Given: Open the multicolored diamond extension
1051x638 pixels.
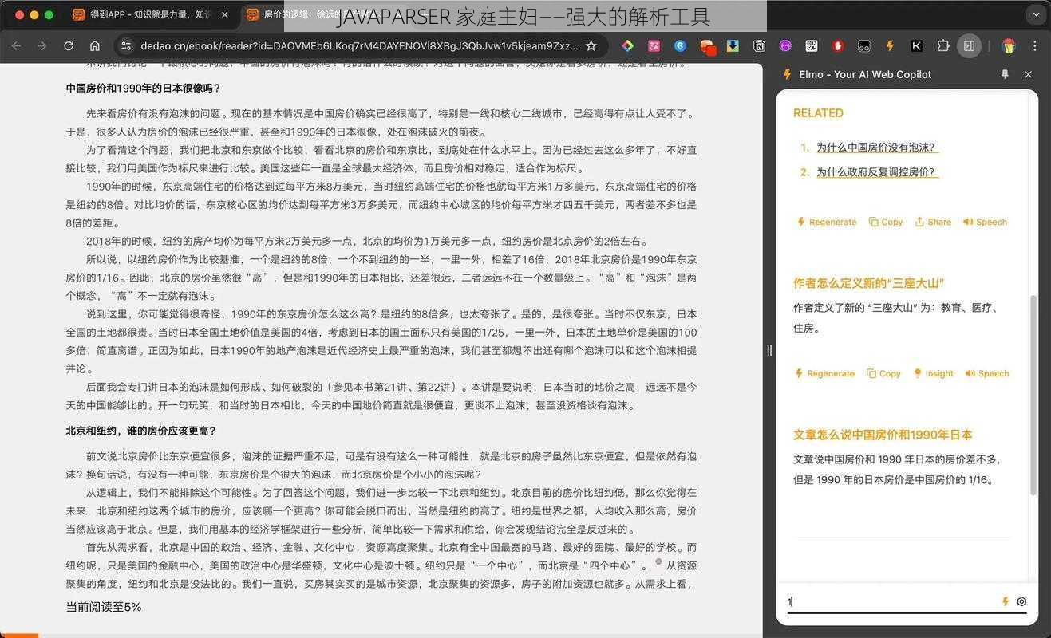Looking at the screenshot, I should 628,46.
